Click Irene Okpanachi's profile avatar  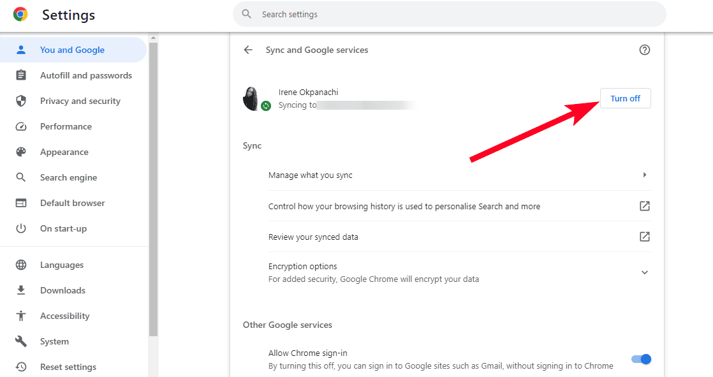click(x=253, y=99)
